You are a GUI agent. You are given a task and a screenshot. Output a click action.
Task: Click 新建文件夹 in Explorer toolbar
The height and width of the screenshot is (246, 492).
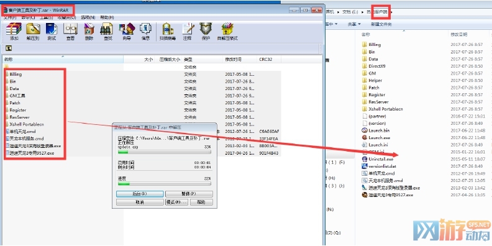381,24
